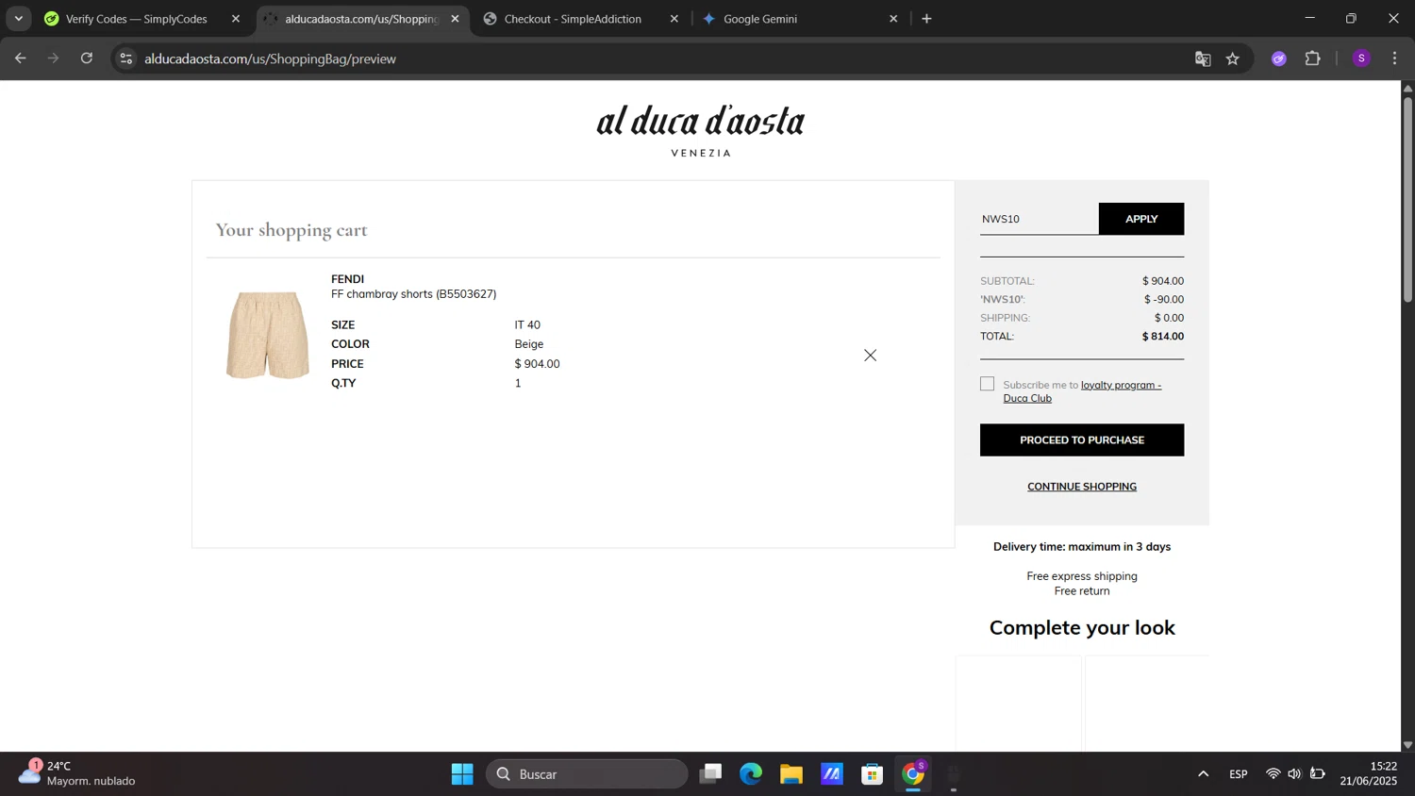Click Proceed to Purchase
The height and width of the screenshot is (796, 1415).
coord(1082,440)
